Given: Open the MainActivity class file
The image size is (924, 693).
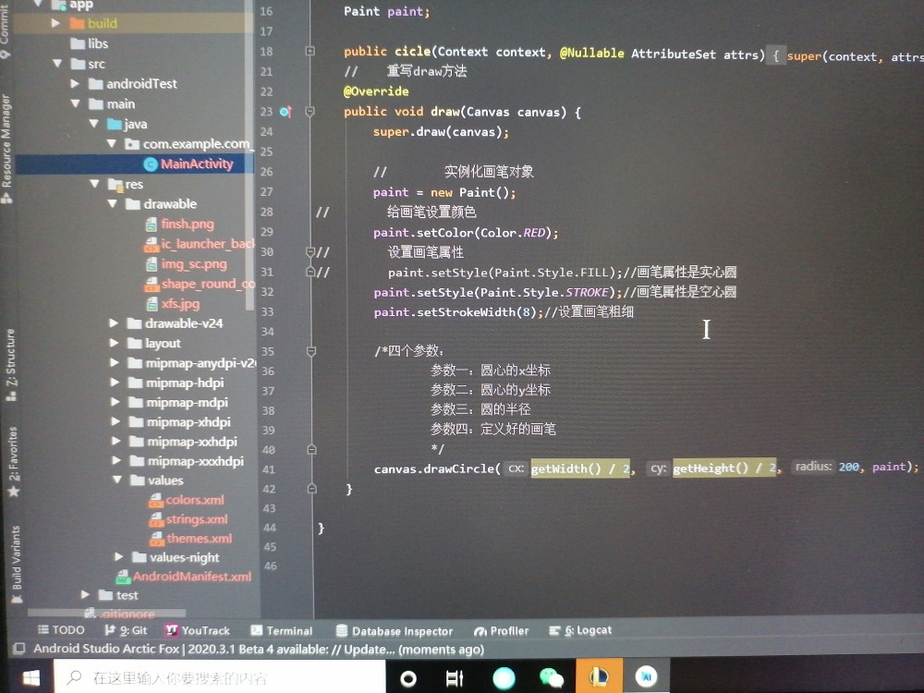Looking at the screenshot, I should (196, 164).
